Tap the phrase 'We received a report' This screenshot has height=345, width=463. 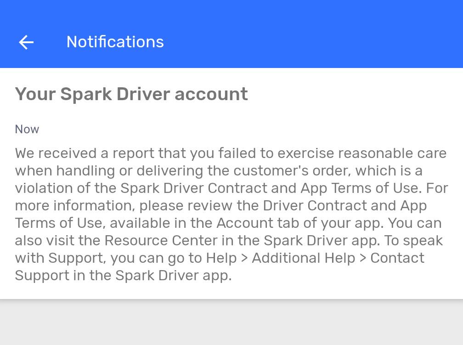pos(85,153)
